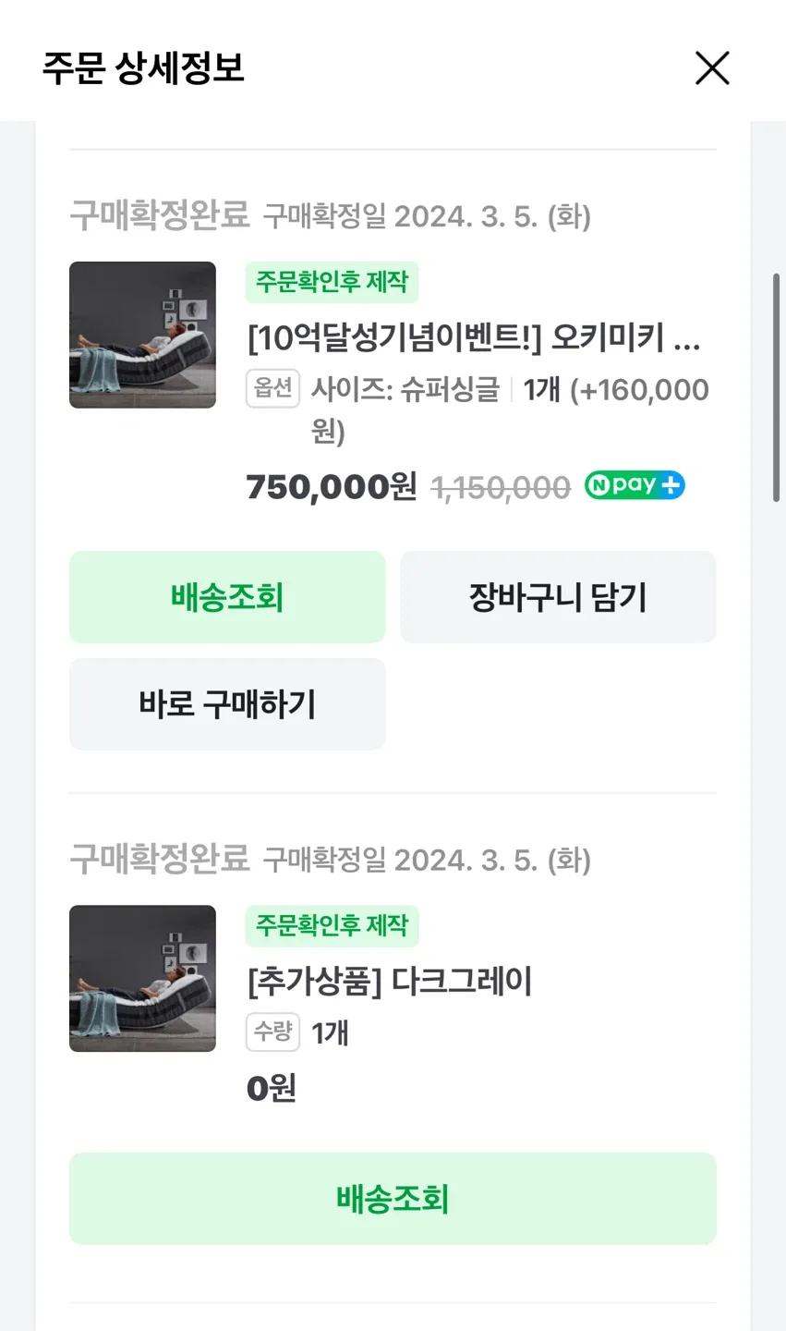
Task: Tap the 수량 badge icon
Action: tap(272, 1032)
